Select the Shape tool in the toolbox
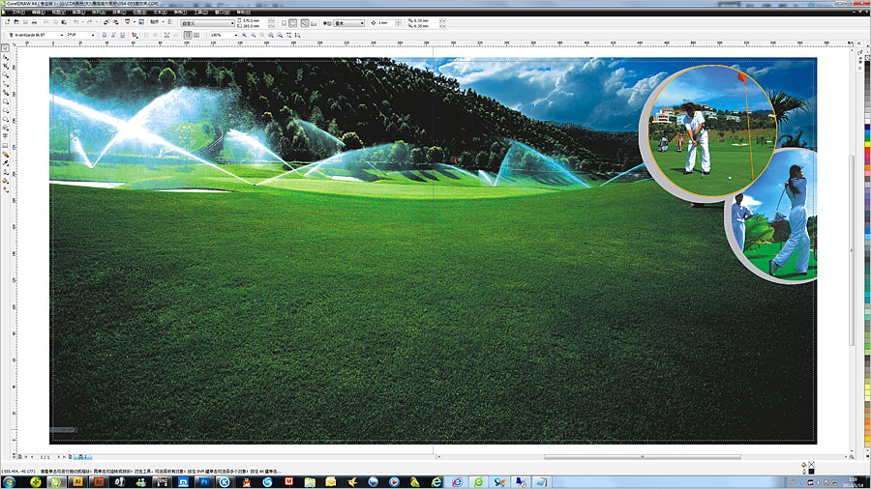 click(x=6, y=57)
